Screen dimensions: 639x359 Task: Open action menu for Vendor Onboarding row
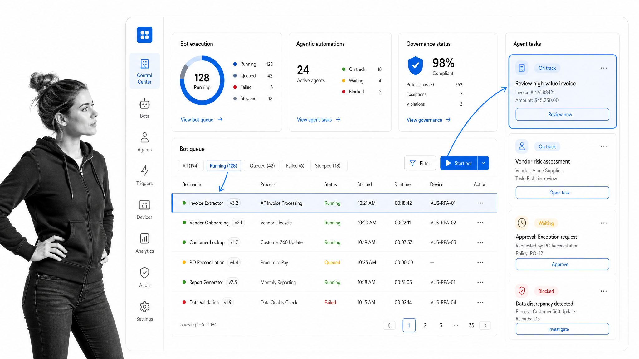point(480,223)
